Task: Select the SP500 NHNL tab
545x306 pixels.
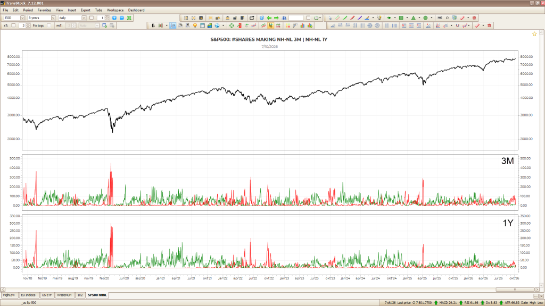Action: point(97,295)
